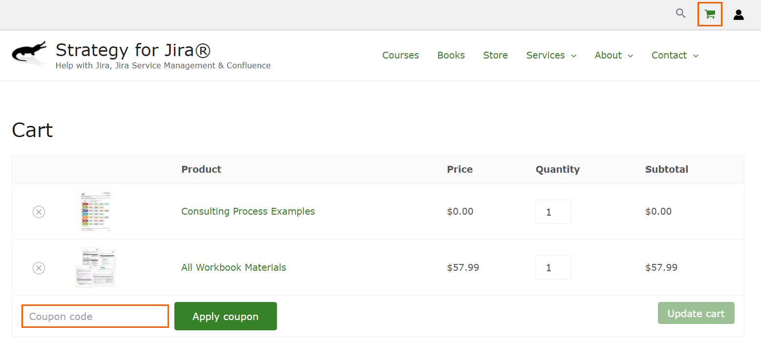This screenshot has height=342, width=761.
Task: Remove All Workbook Materials from cart
Action: click(x=39, y=268)
